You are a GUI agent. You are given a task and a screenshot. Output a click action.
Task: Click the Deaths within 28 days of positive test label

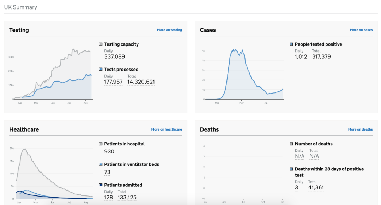tap(329, 172)
